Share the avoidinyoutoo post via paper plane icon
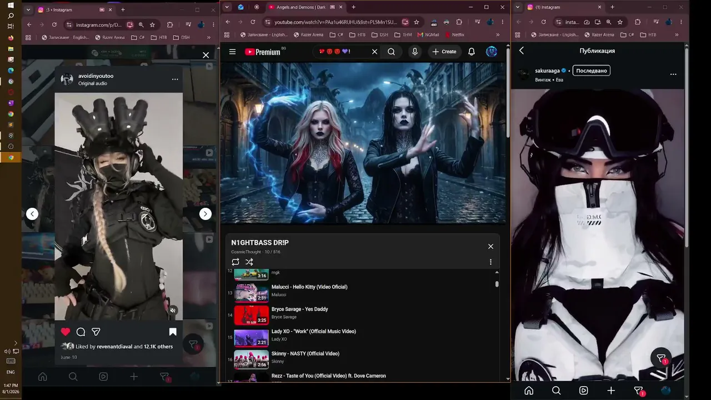The image size is (711, 400). tap(96, 332)
